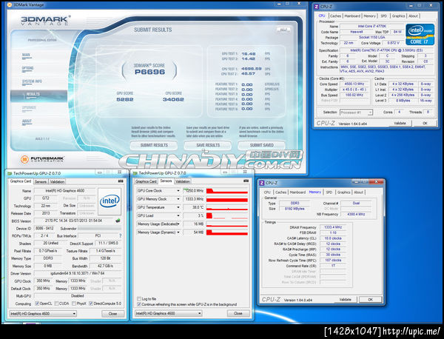Screen dimensions: 444x339
Task: Click Validate in the top CPU-Z window
Action: (x=400, y=123)
